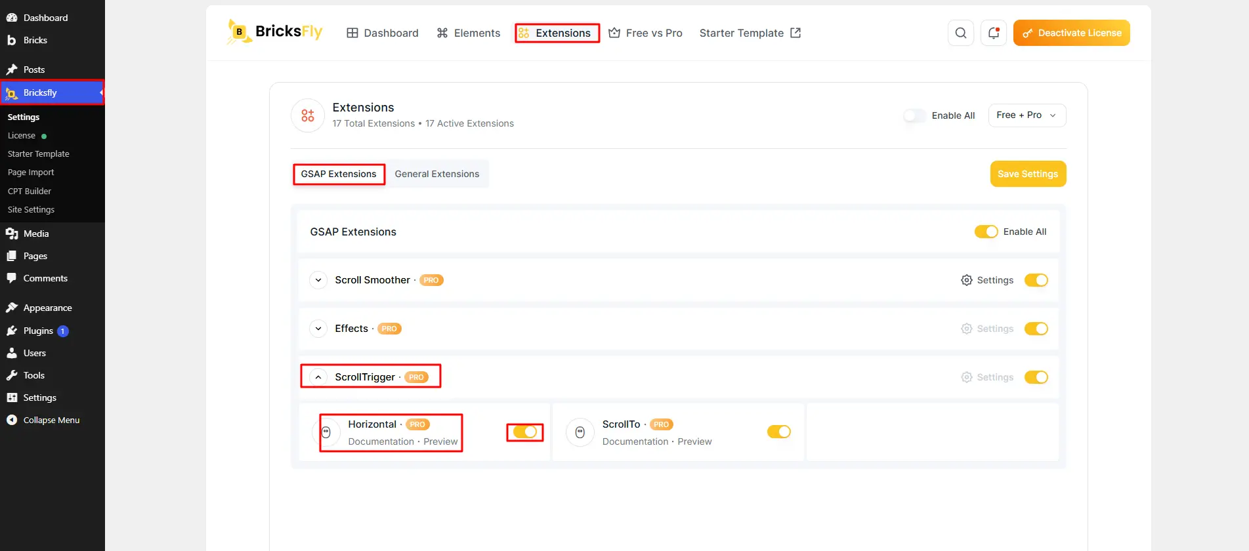The height and width of the screenshot is (551, 1249).
Task: Toggle the top Enable All slider switch
Action: (x=914, y=115)
